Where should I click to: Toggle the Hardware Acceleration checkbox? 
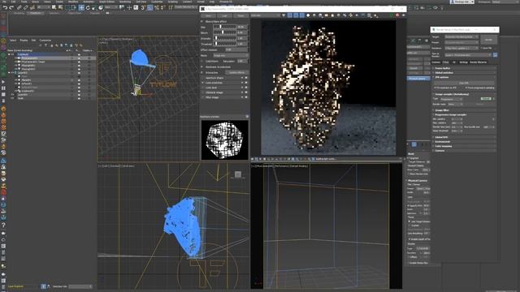coord(201,67)
